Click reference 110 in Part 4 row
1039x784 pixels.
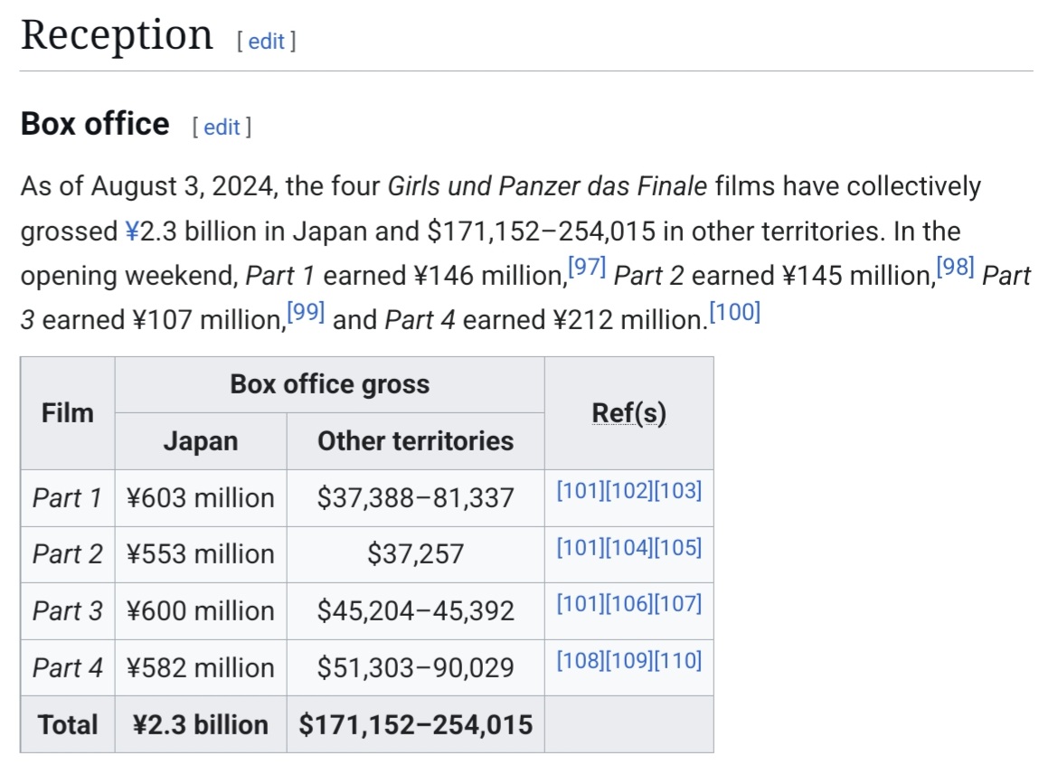(x=678, y=660)
